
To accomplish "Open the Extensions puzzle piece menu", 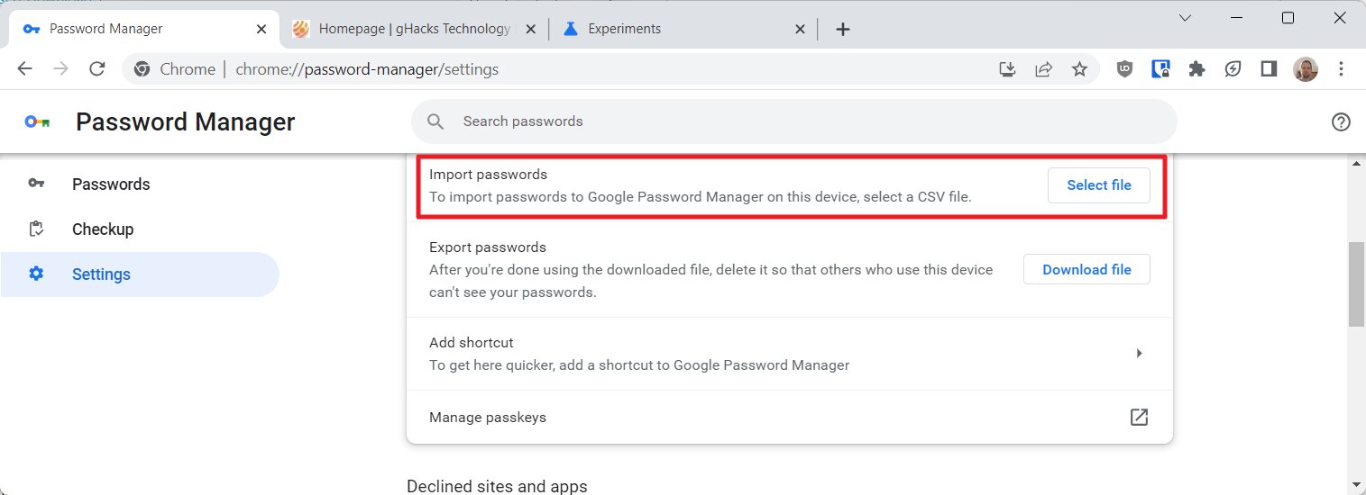I will 1196,69.
